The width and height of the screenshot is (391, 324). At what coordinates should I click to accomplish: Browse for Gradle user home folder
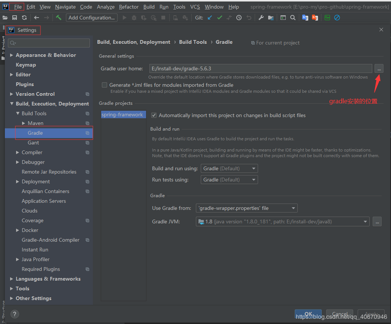click(379, 68)
